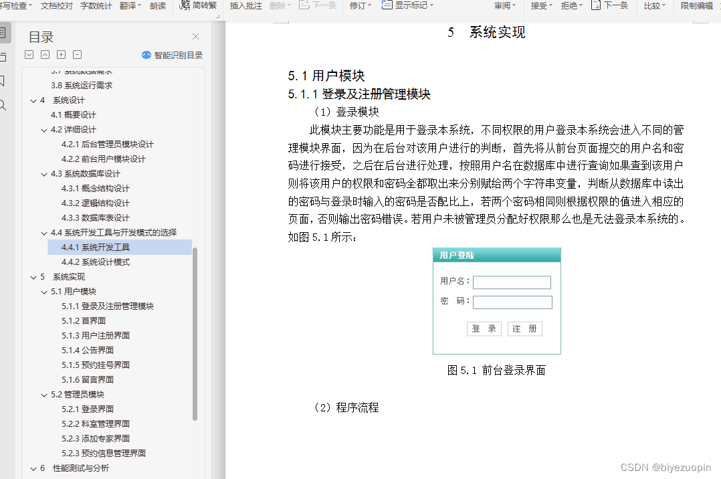The height and width of the screenshot is (479, 721).
Task: Open the 修订 dropdown
Action: 360,5
